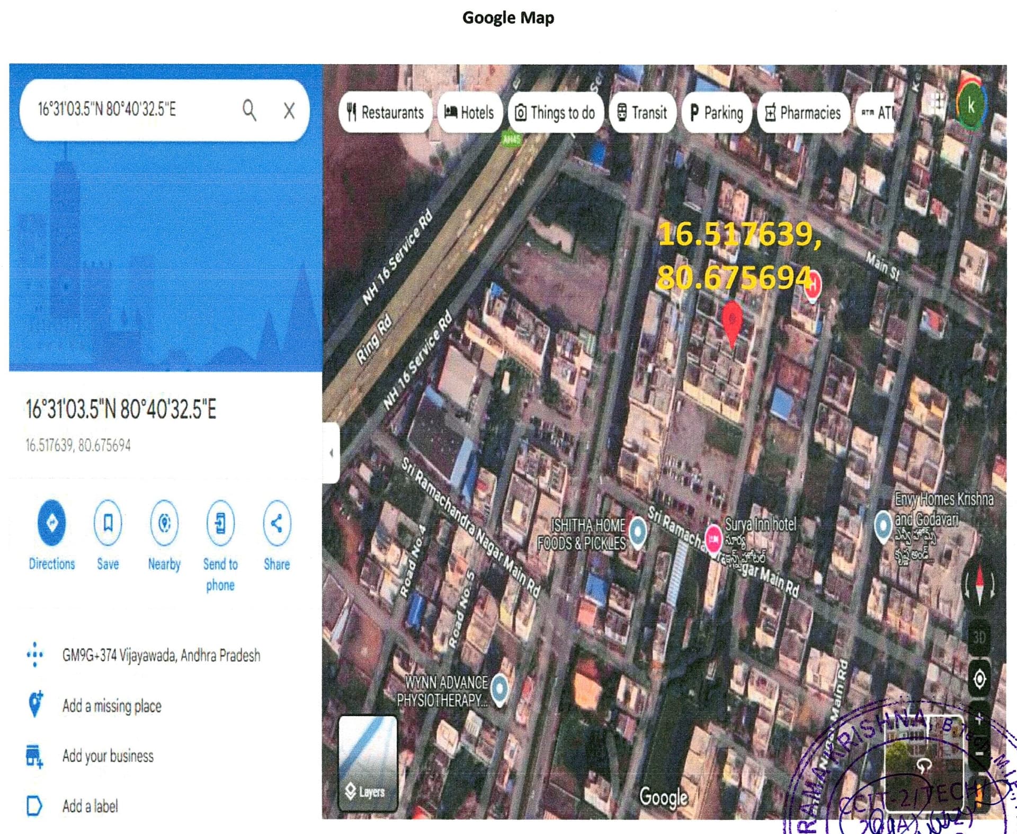Show Things to do on the map
The height and width of the screenshot is (834, 1017).
click(556, 112)
